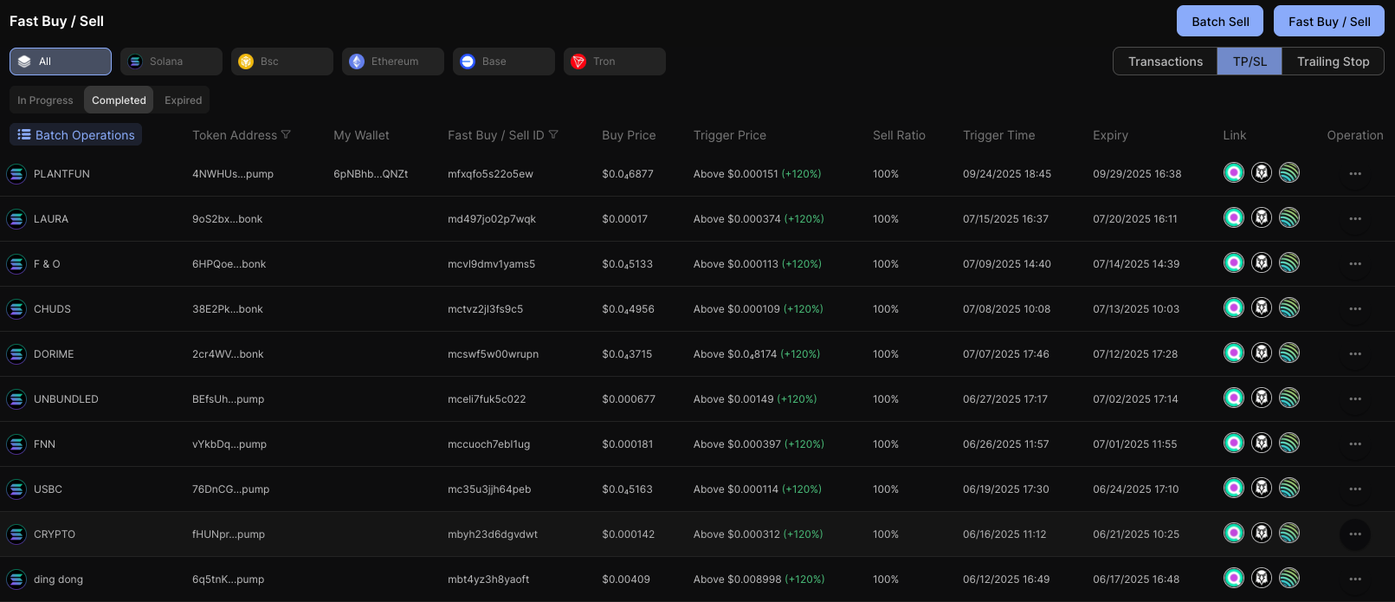Click wallet address 6pNBhb...QNZt
1395x602 pixels.
[x=371, y=174]
